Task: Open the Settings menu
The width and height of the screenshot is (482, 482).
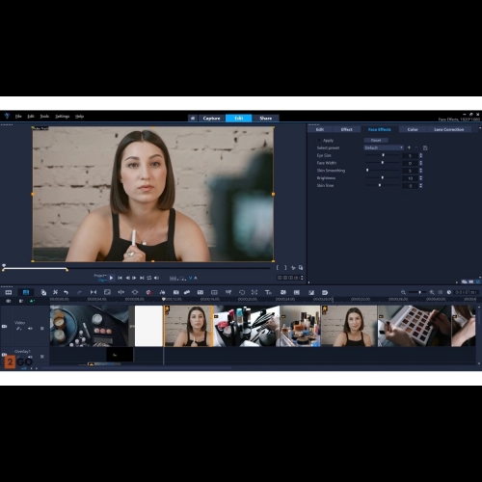Action: (62, 117)
